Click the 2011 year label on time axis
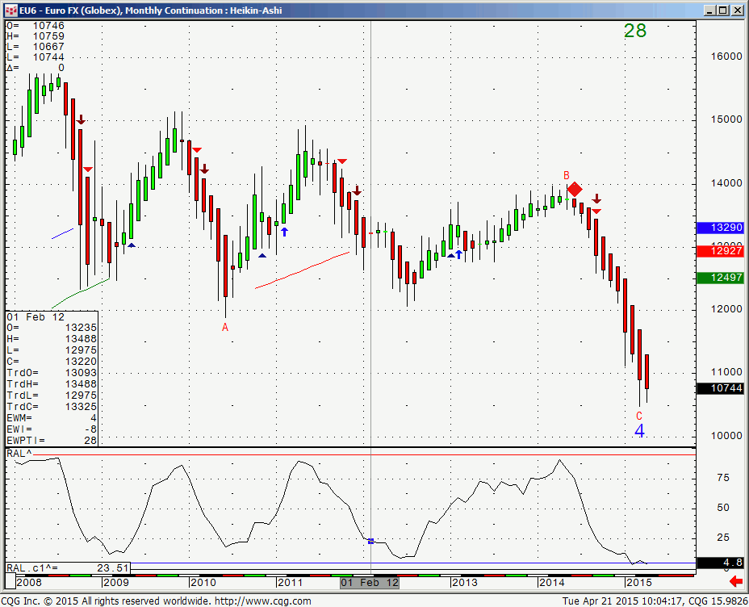Viewport: 749px width, 607px height. (x=290, y=583)
